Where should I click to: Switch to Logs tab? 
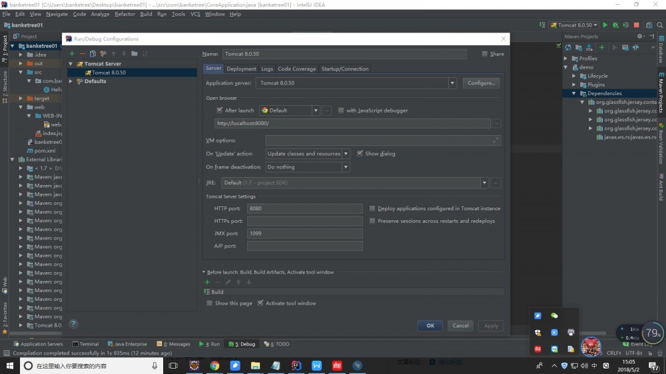(x=267, y=69)
